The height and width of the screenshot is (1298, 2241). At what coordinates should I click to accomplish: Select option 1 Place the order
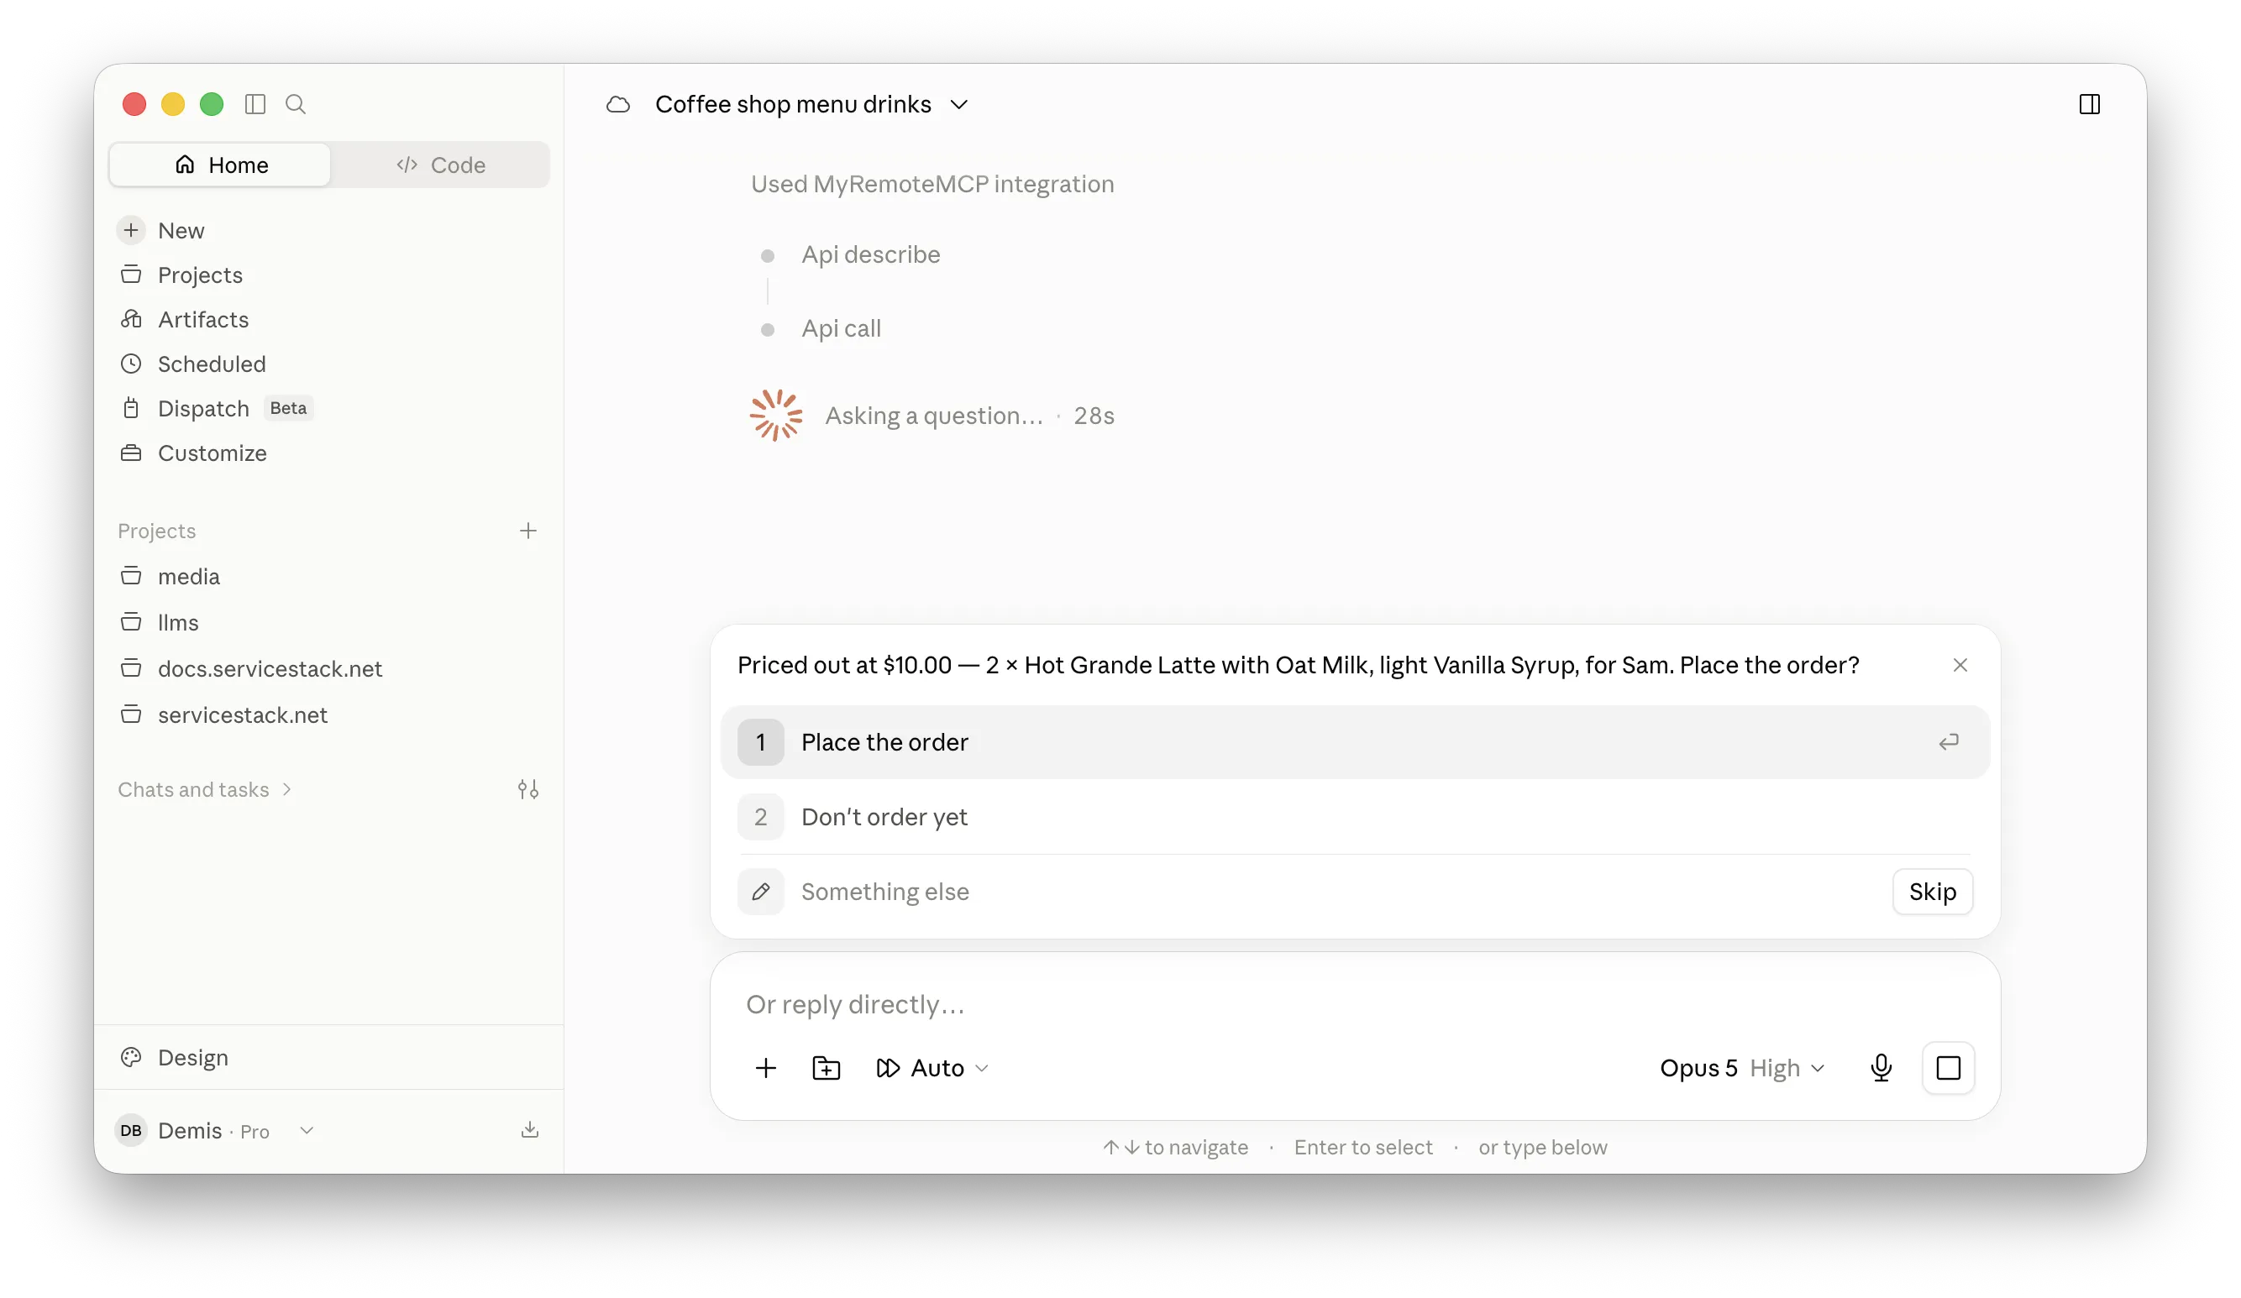pos(1354,742)
